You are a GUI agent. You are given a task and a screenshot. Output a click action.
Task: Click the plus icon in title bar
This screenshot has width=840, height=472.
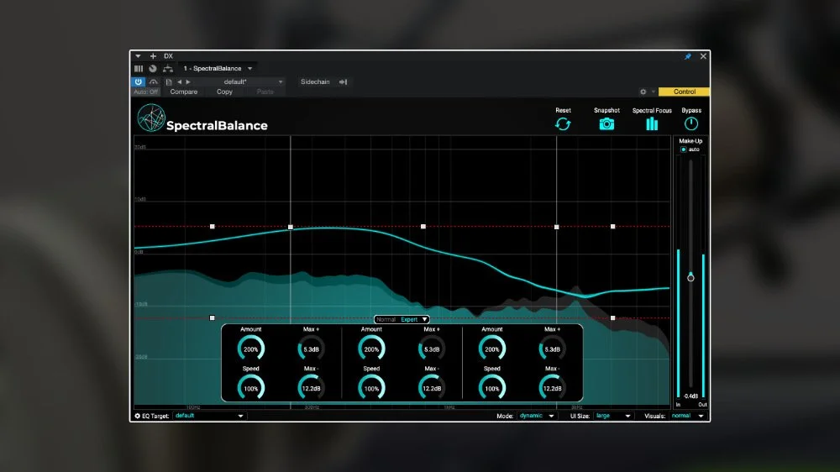tap(153, 56)
